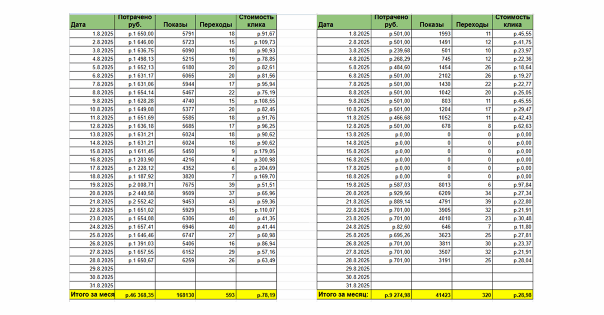Click the right table's "Итого за месяц:" label
Screen dimensions: 604x315
click(344, 295)
